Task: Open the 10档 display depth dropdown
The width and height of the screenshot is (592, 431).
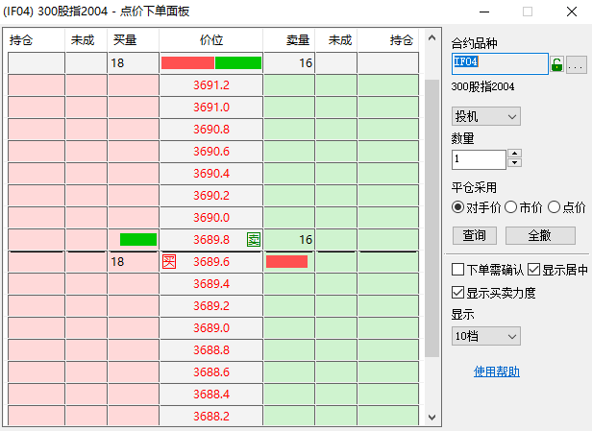Action: (486, 336)
